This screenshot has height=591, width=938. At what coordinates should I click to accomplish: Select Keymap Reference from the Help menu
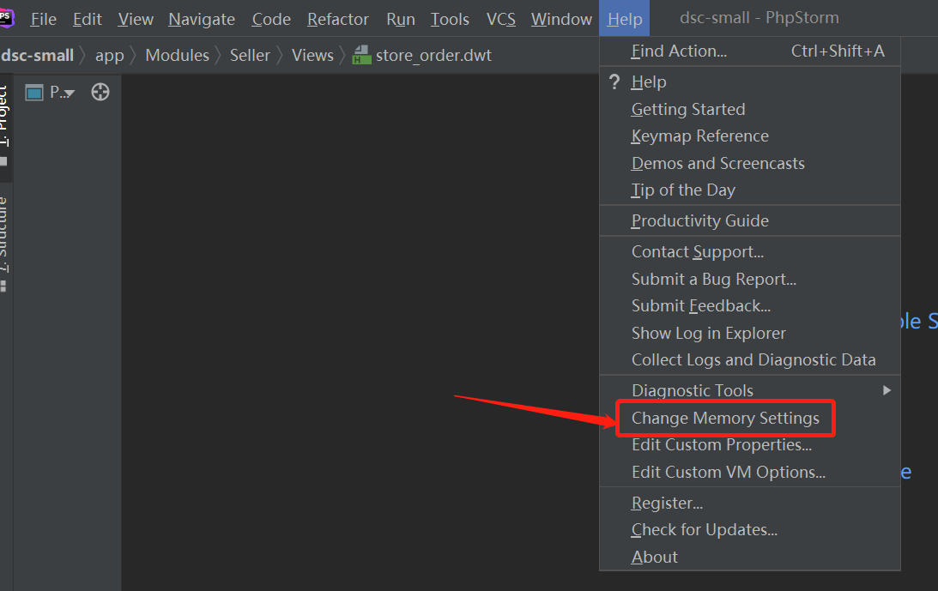pyautogui.click(x=699, y=136)
